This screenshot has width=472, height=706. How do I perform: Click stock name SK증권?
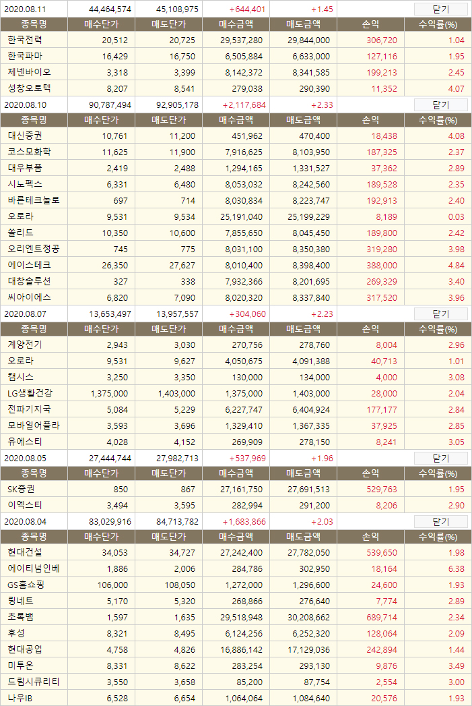[21, 490]
